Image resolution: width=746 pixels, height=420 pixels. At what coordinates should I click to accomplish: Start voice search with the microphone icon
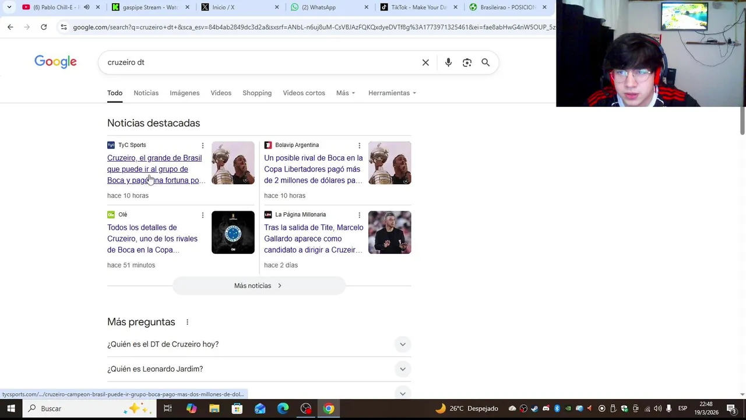448,62
